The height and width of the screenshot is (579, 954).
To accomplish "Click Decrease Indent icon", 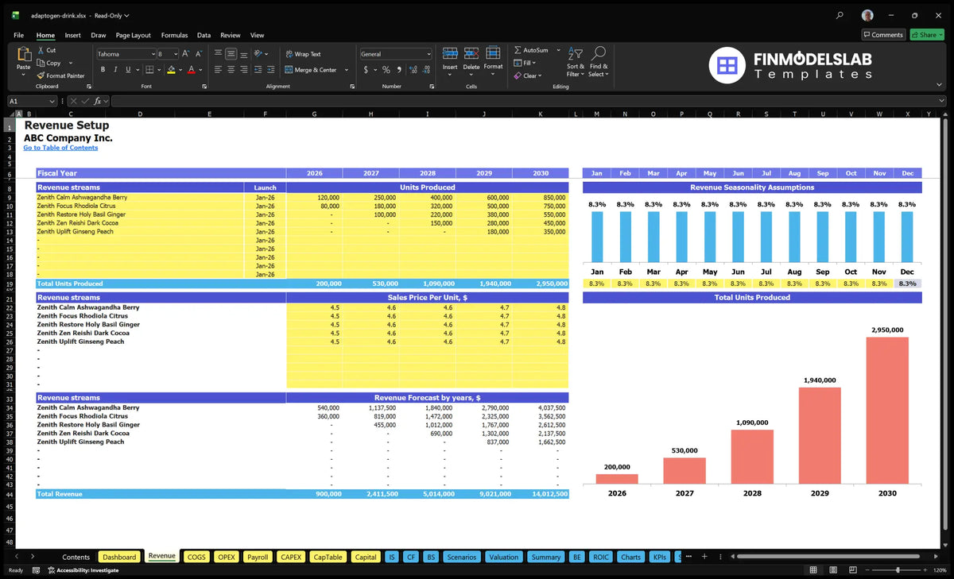I will 259,70.
